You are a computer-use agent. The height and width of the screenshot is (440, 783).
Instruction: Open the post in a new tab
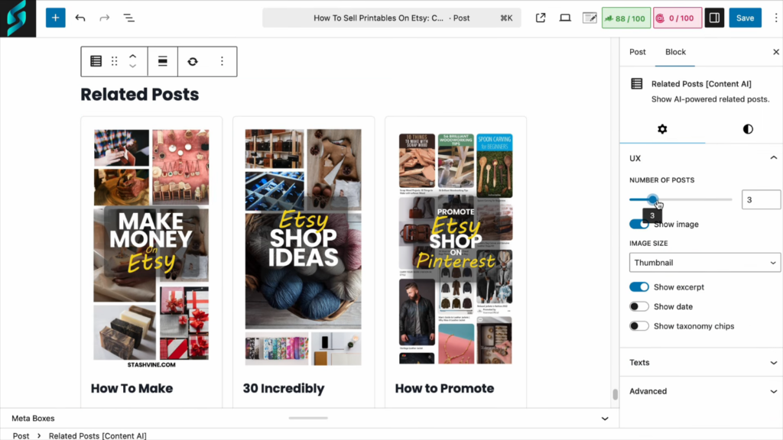[x=541, y=18]
